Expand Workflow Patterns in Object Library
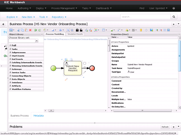This screenshot has width=181, height=135. tap(10, 89)
